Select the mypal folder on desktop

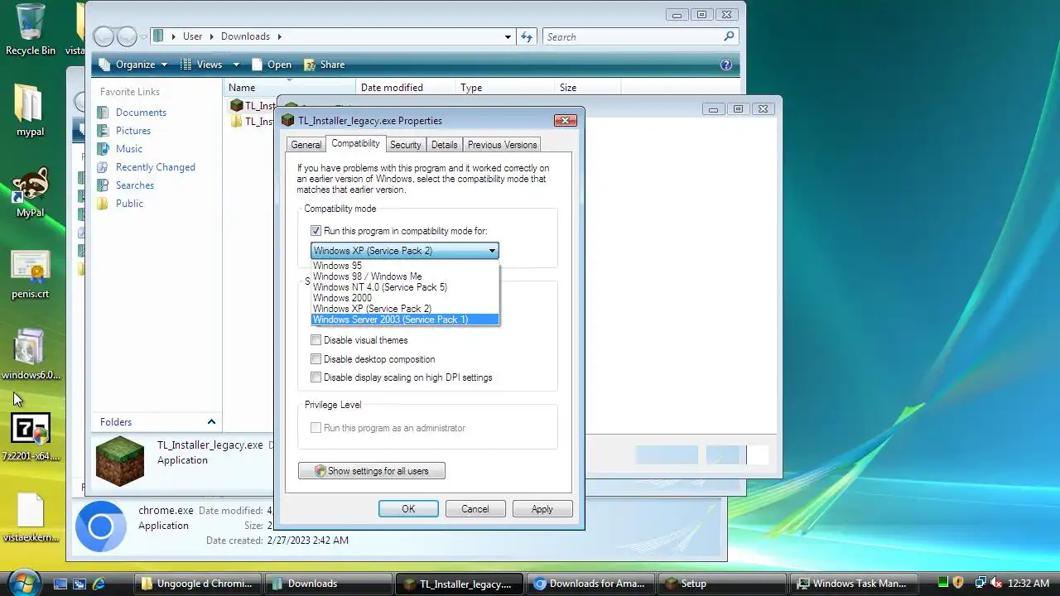[x=31, y=110]
